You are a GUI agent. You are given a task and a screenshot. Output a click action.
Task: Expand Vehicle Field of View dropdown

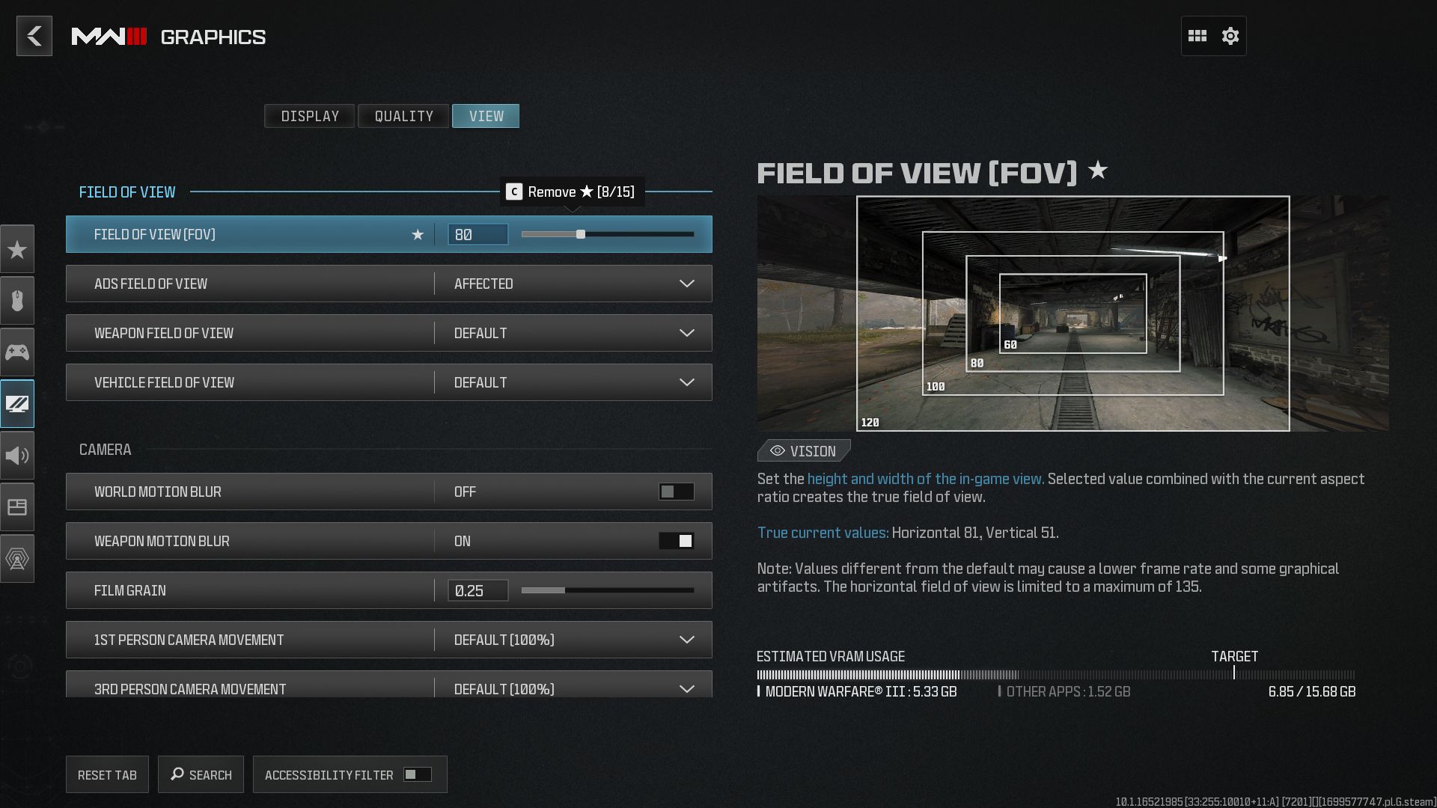click(688, 383)
